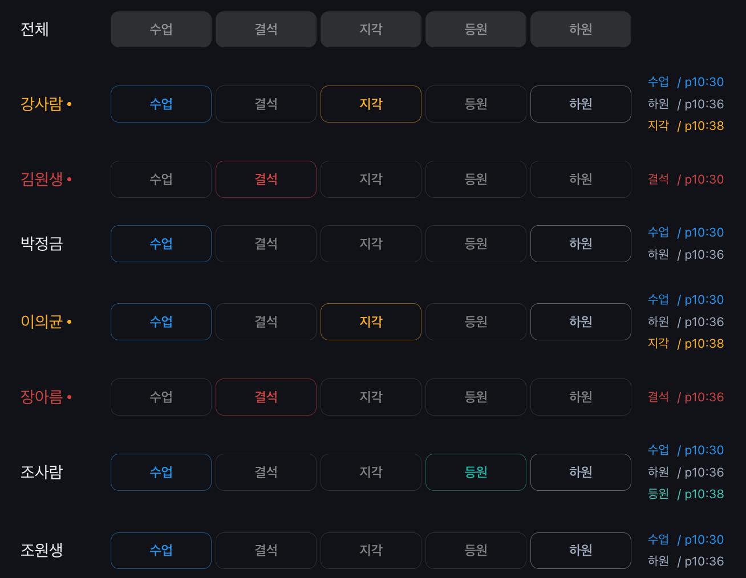Apply 등원 to all students in 전체 row
This screenshot has width=746, height=578.
point(476,29)
